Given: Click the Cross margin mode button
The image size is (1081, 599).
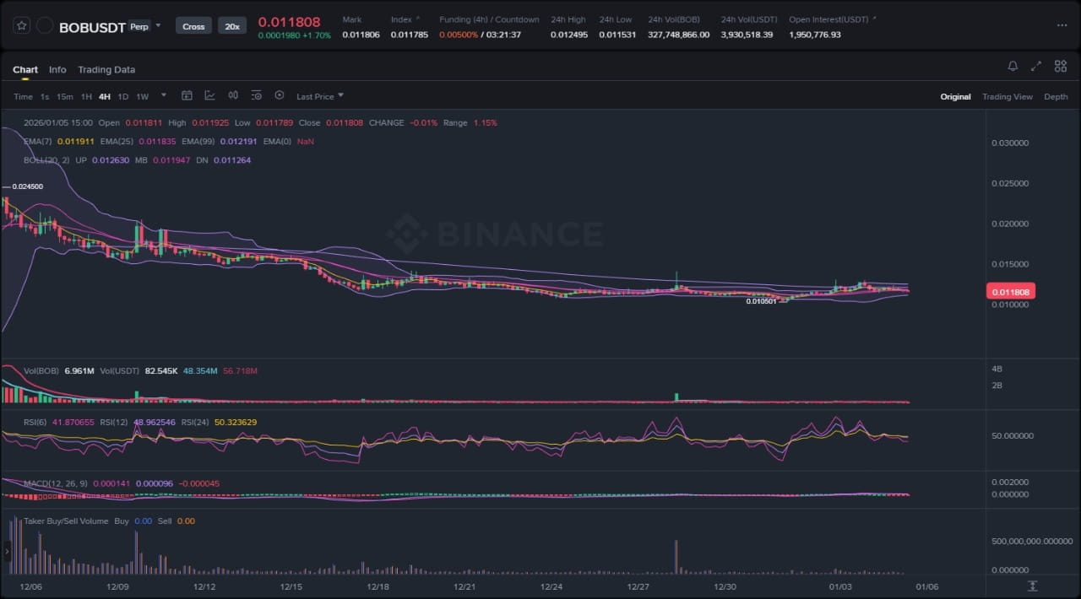Looking at the screenshot, I should [193, 26].
